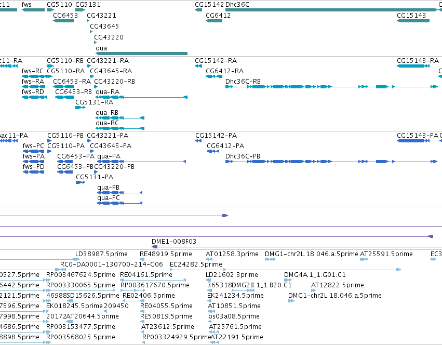Click EST bs03a08.5prime
Image resolution: width=442 pixels, height=345 pixels.
point(210,322)
